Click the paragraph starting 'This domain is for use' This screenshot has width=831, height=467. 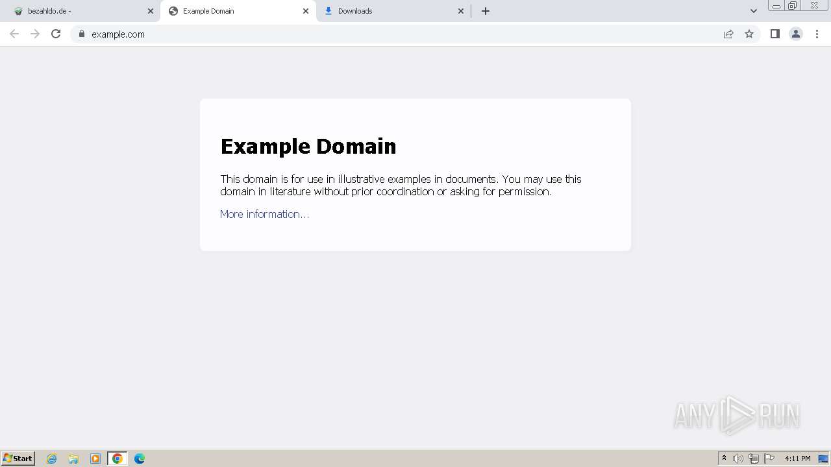click(401, 186)
